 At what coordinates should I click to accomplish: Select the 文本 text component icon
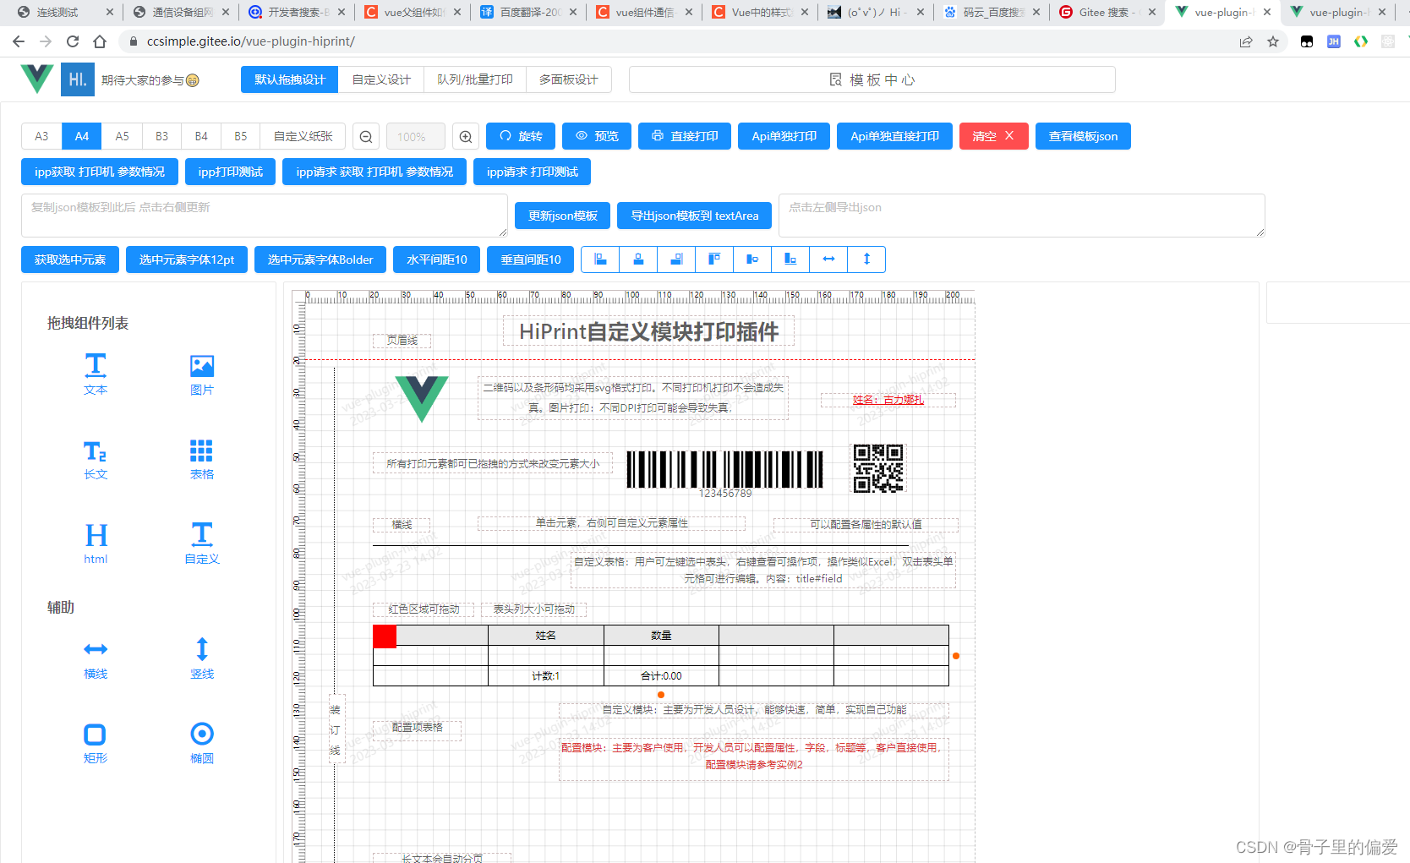point(96,374)
